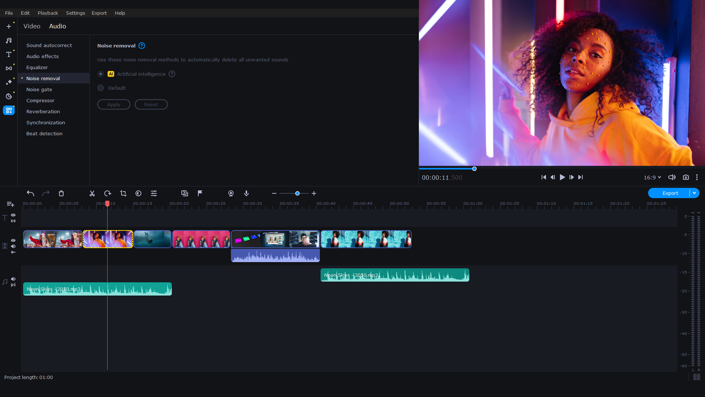Select Default noise removal radio button

[x=101, y=88]
